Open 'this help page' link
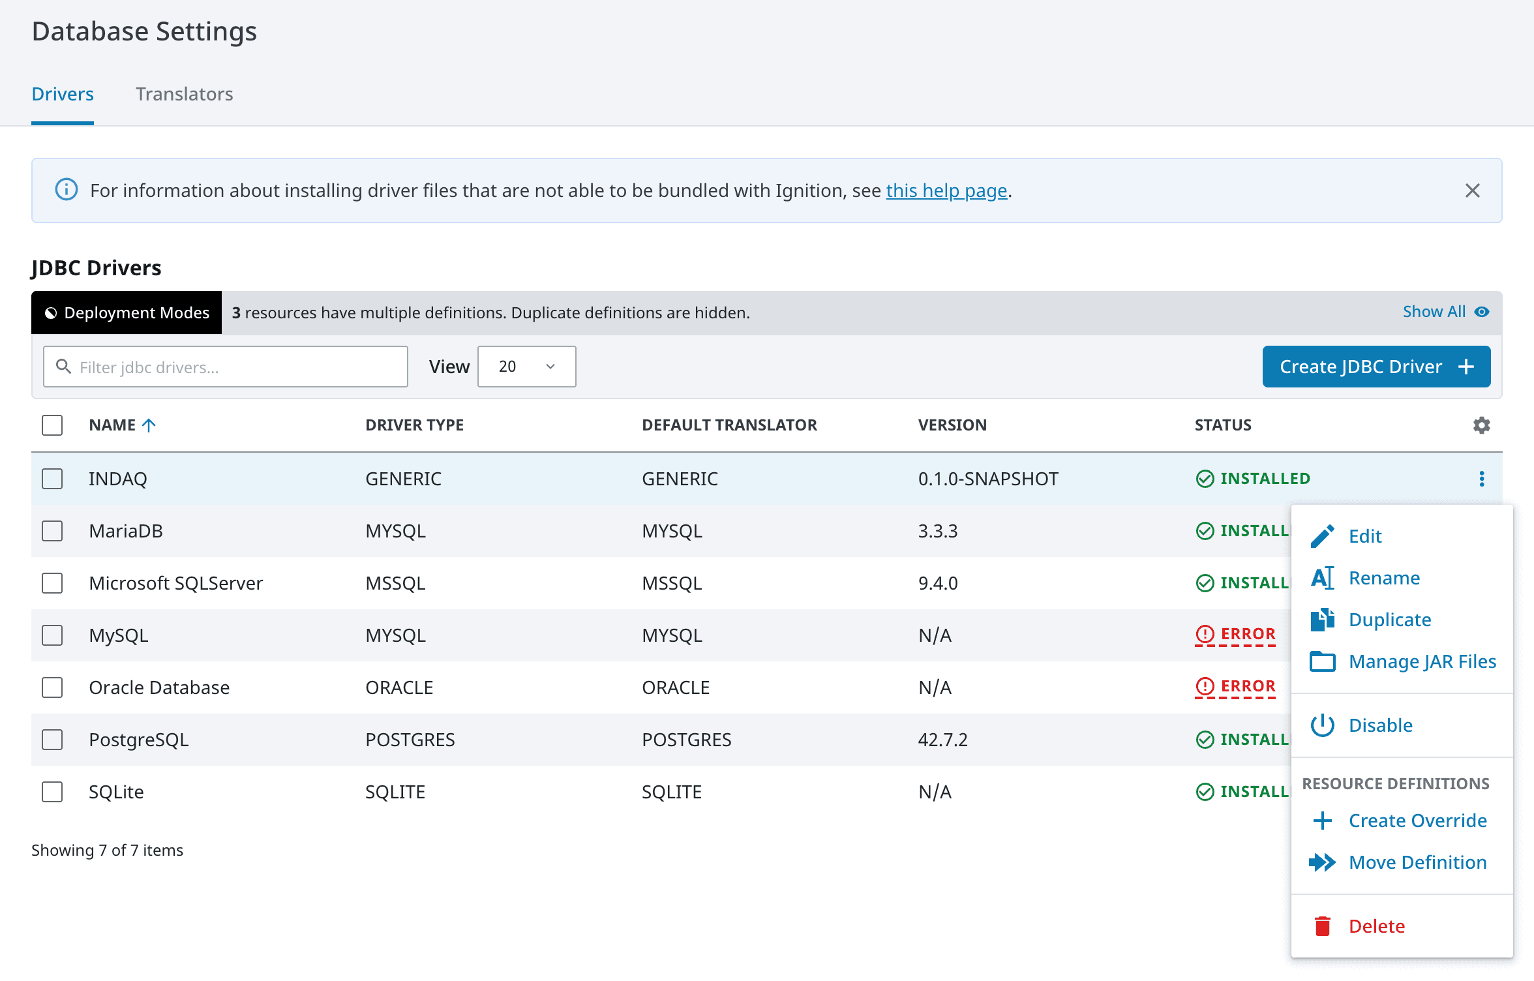 (x=946, y=190)
